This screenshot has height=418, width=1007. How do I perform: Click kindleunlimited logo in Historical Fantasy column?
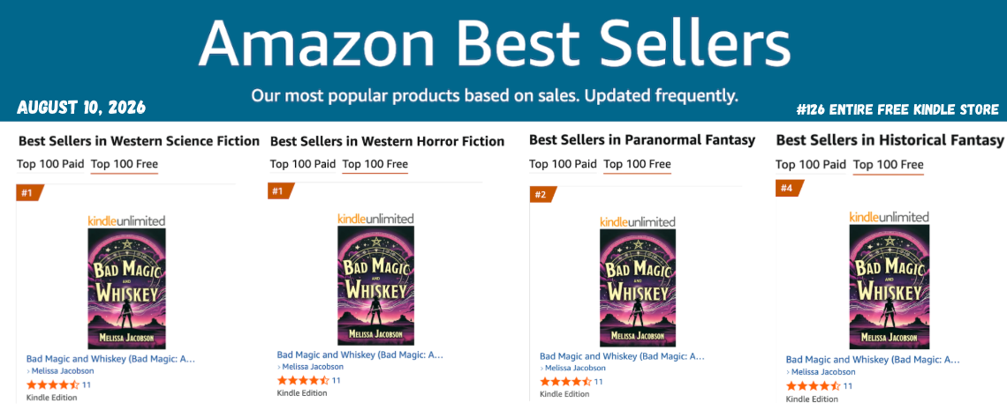889,217
